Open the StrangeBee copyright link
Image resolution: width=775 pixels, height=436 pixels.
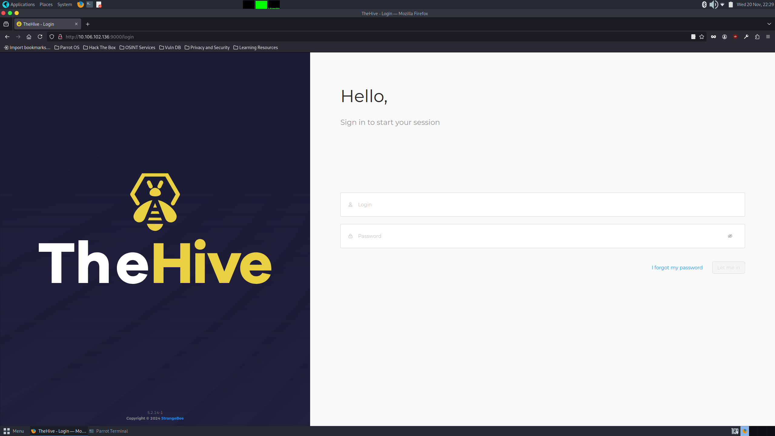(172, 418)
